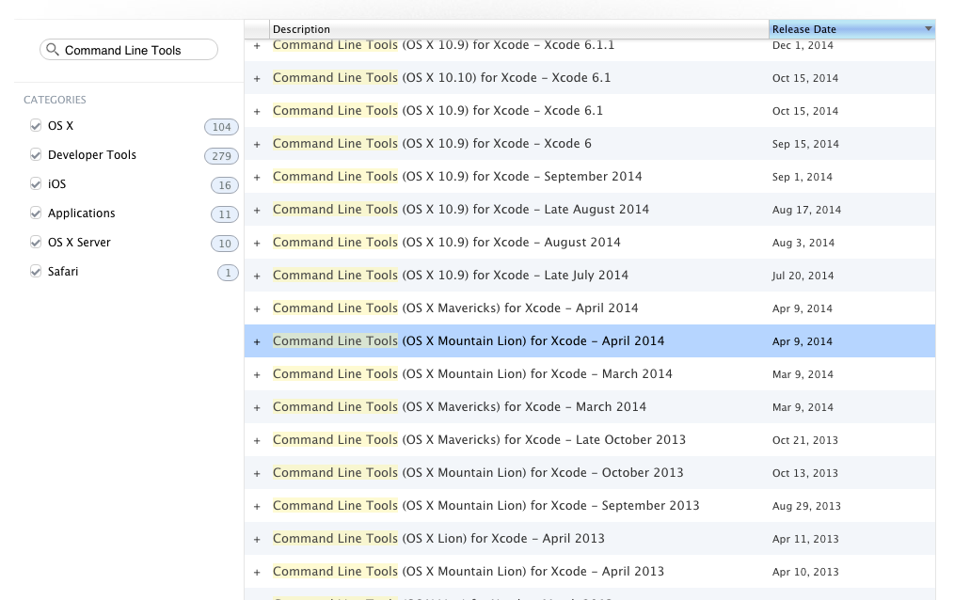Image resolution: width=954 pixels, height=600 pixels.
Task: Click the 16 count badge for iOS
Action: click(225, 185)
